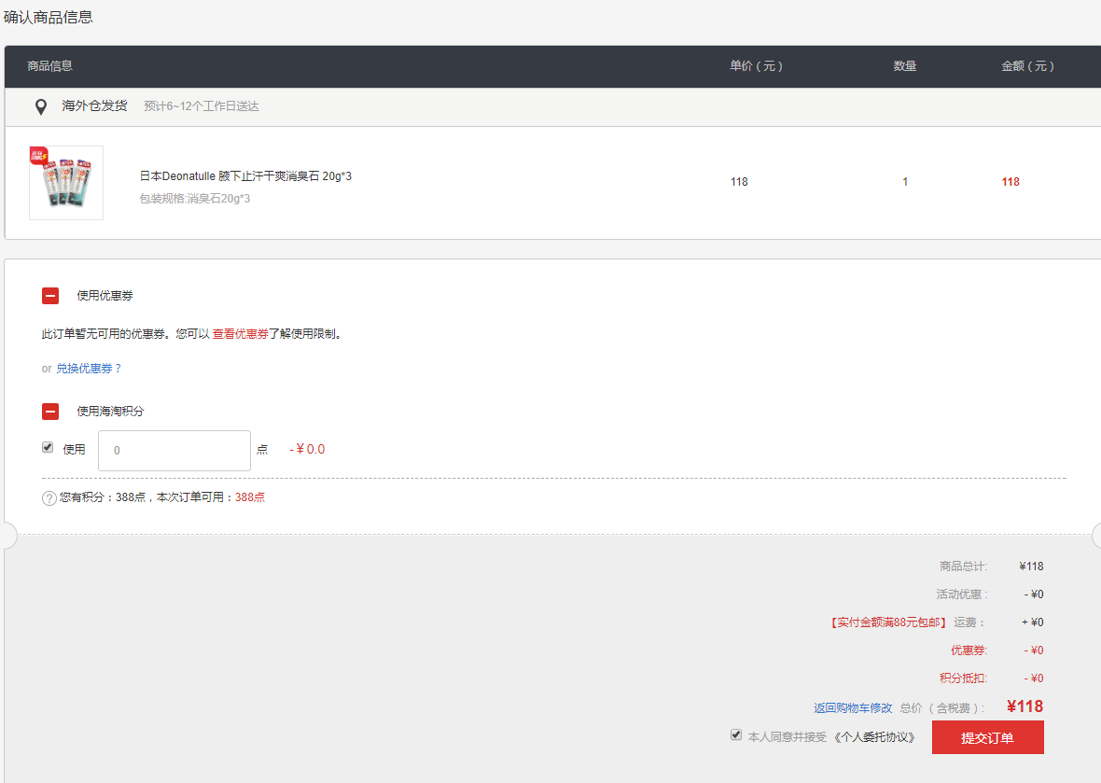Click the 兑换优惠券？ link
Viewport: 1101px width, 783px height.
pos(89,369)
